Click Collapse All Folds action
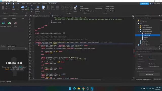The width and height of the screenshot is (162, 91). (110, 11)
